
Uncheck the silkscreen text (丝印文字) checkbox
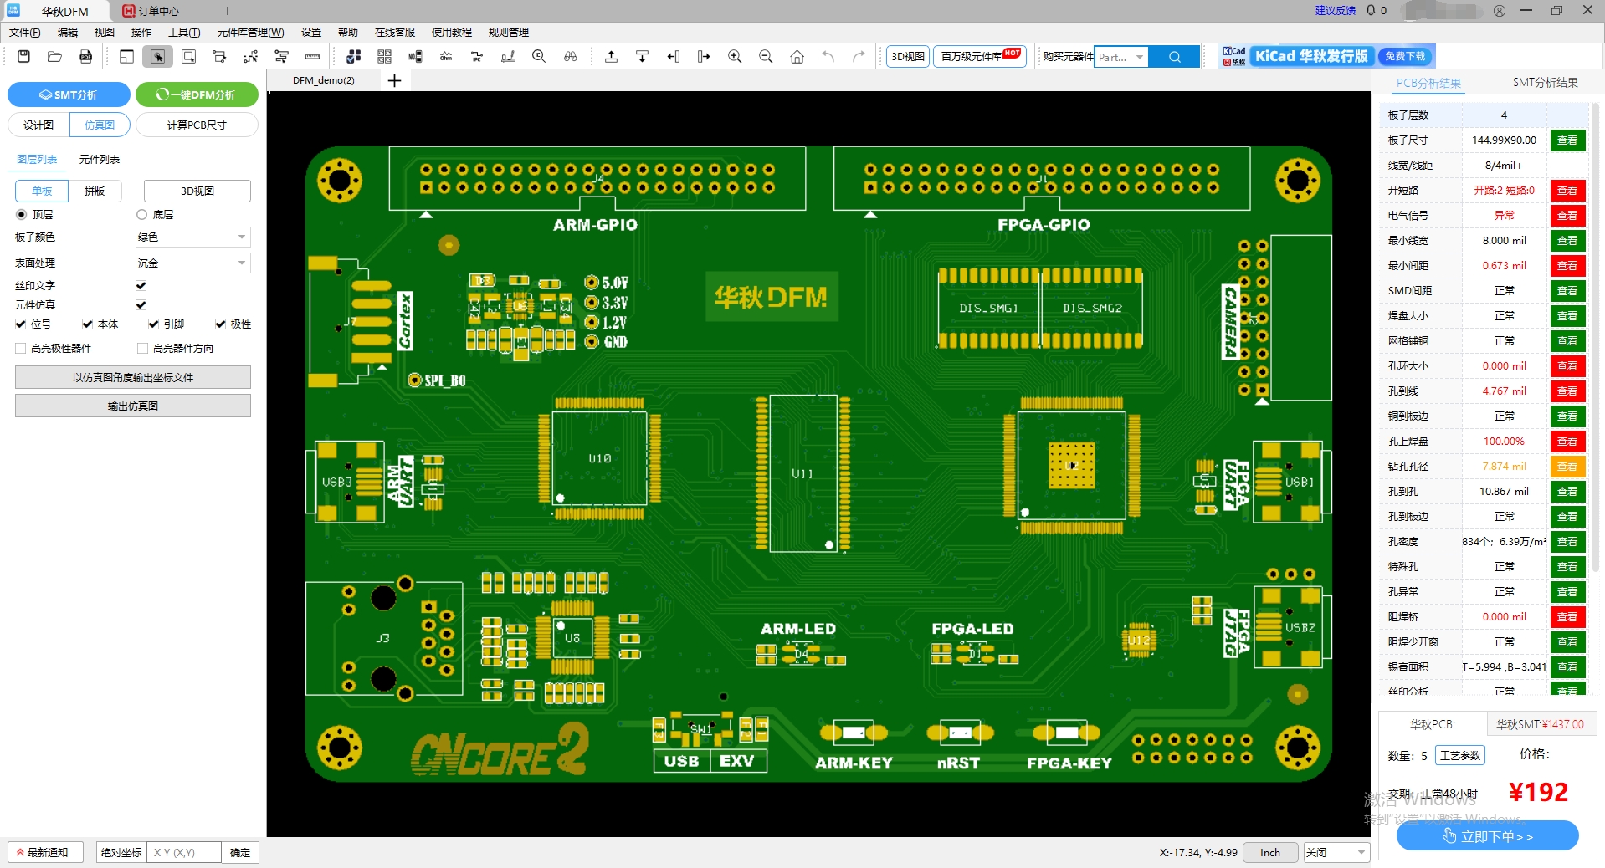click(141, 285)
